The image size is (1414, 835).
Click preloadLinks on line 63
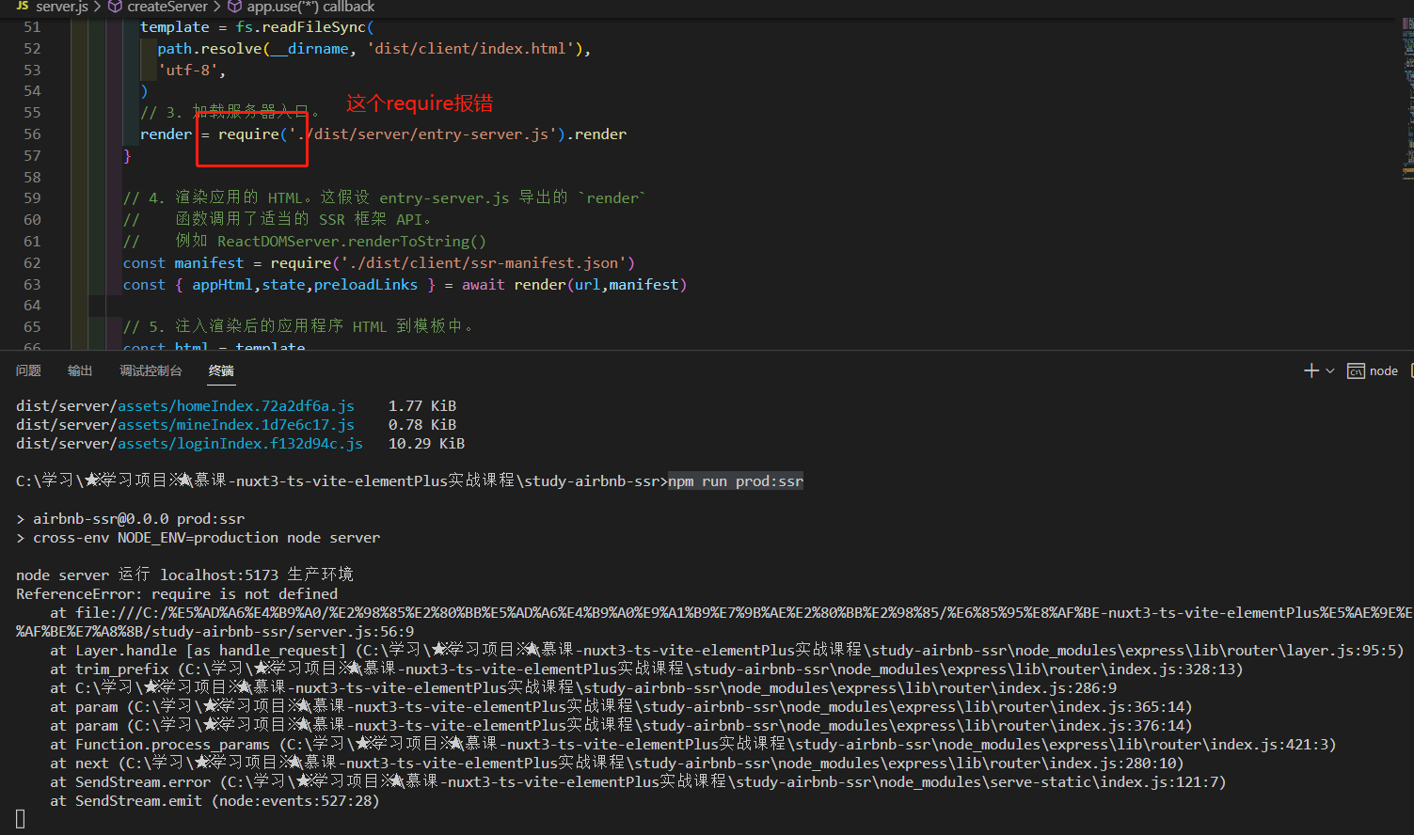tap(366, 284)
